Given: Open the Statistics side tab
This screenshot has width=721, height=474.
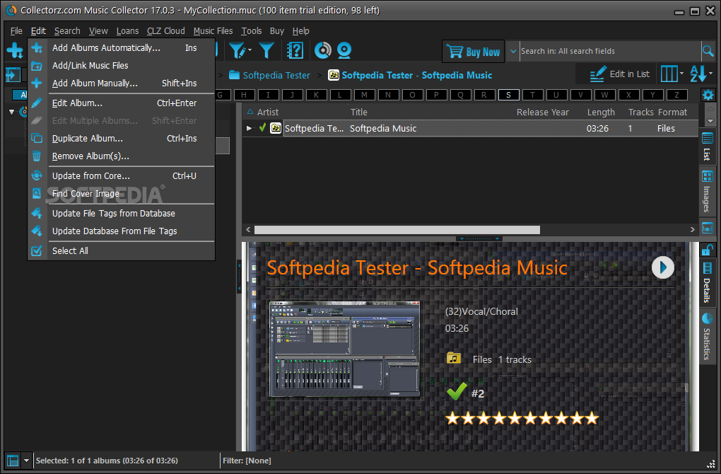Looking at the screenshot, I should tap(707, 337).
